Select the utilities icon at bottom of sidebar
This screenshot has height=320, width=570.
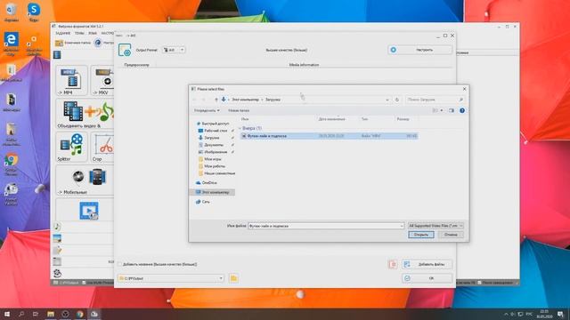pos(57,273)
